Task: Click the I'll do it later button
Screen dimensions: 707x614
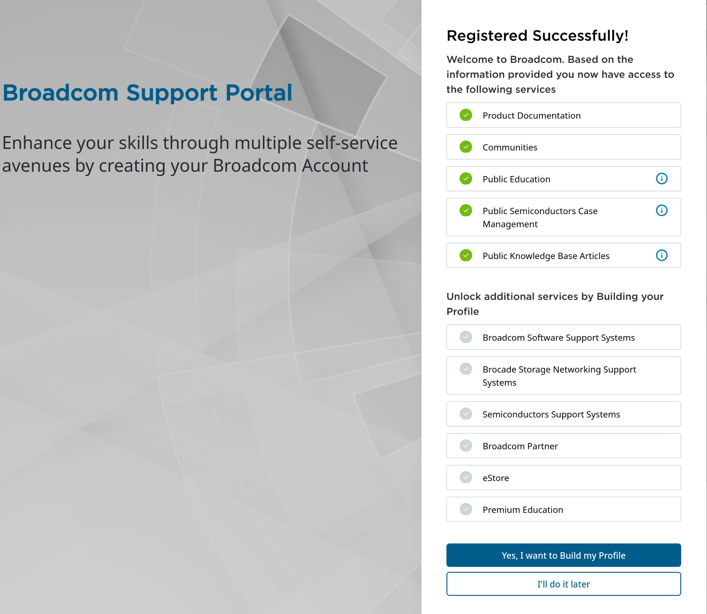Action: [563, 584]
